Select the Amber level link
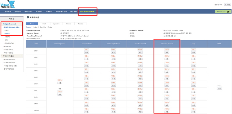The height and width of the screenshot is (114, 232). [x=35, y=27]
